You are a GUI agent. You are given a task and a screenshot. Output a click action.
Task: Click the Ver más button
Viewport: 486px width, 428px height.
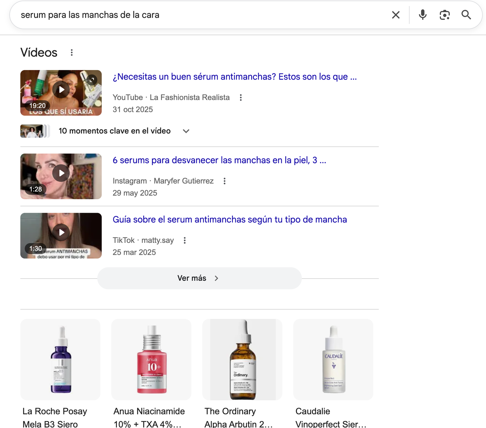[199, 278]
